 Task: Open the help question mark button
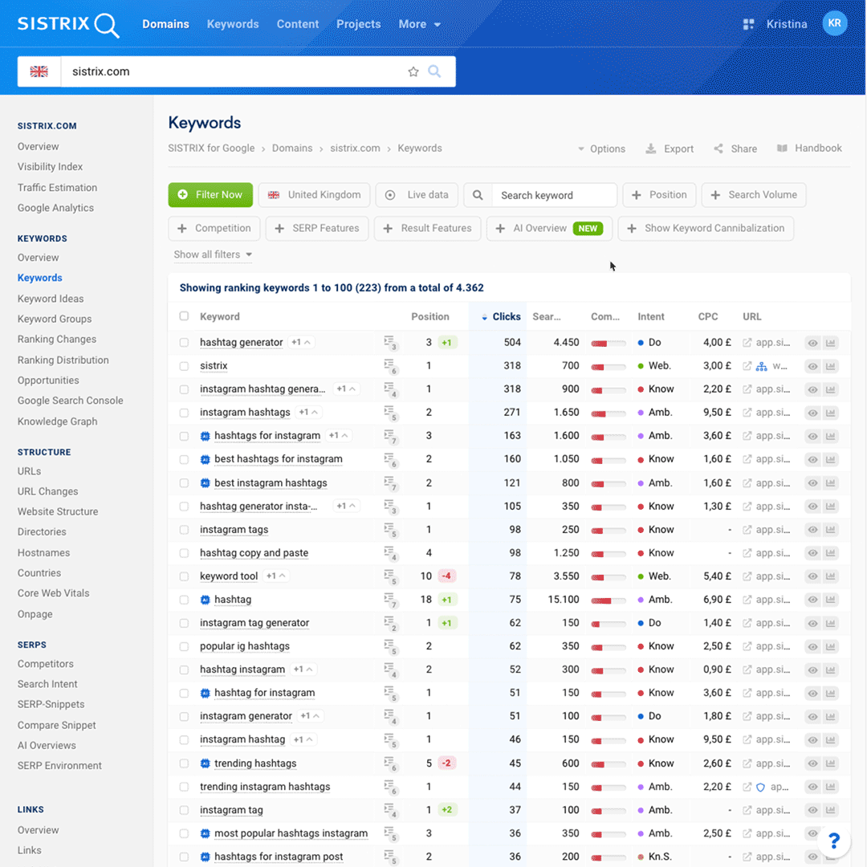pyautogui.click(x=834, y=841)
